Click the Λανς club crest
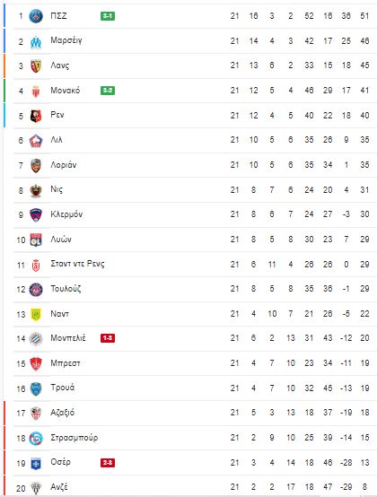 tap(36, 66)
